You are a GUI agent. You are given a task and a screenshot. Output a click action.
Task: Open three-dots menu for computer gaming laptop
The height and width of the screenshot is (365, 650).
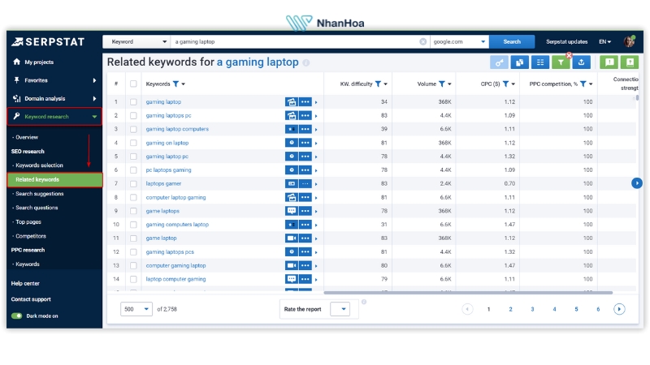305,266
